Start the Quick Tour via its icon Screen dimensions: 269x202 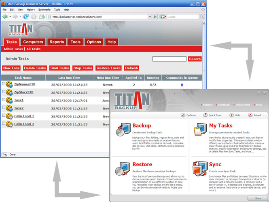tap(205, 115)
